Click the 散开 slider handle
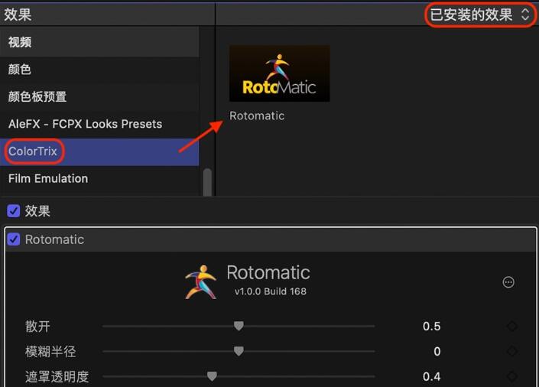Viewport: 539px width, 387px height. (239, 326)
